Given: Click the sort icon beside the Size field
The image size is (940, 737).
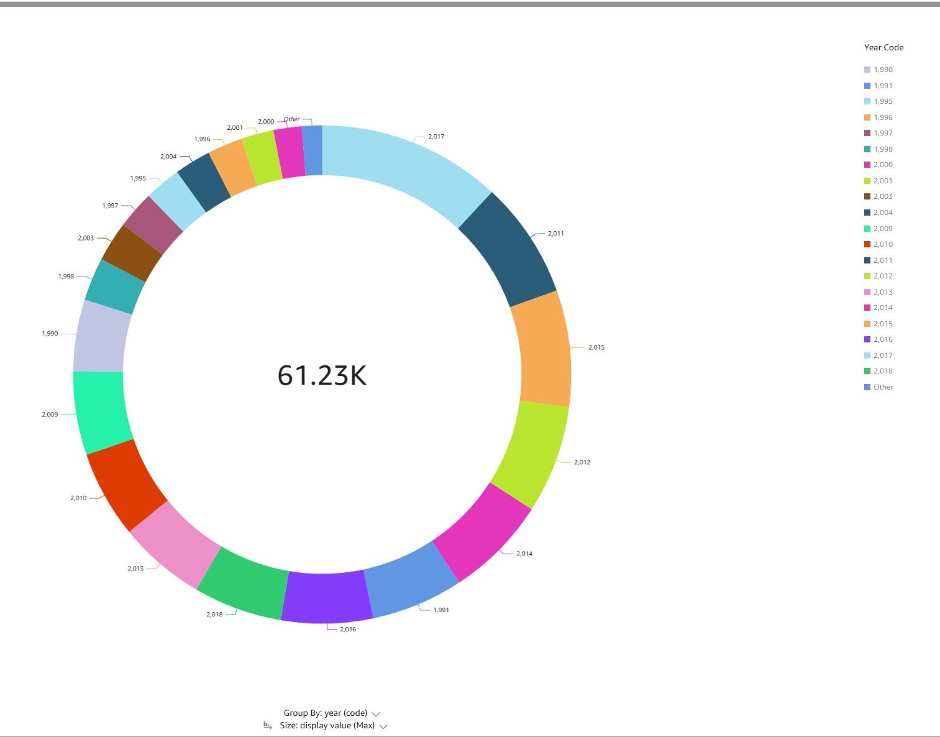Looking at the screenshot, I should 267,725.
